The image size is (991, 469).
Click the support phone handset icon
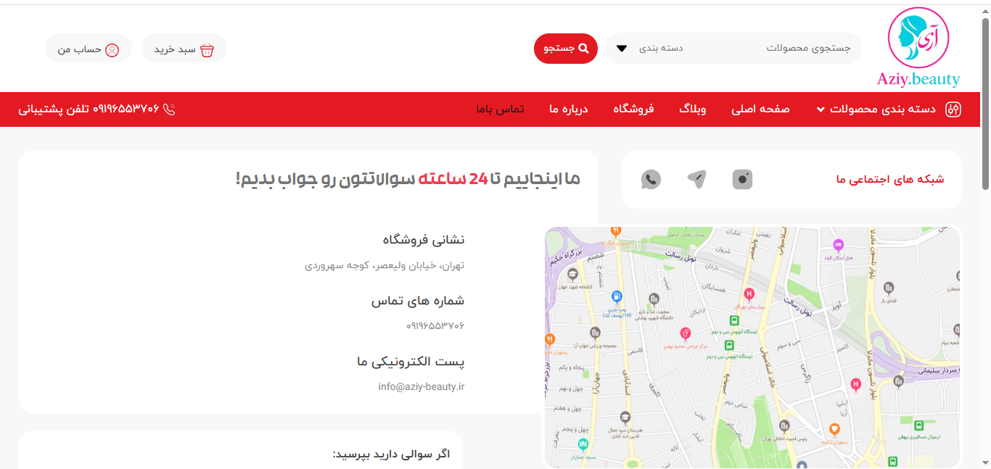[x=170, y=109]
